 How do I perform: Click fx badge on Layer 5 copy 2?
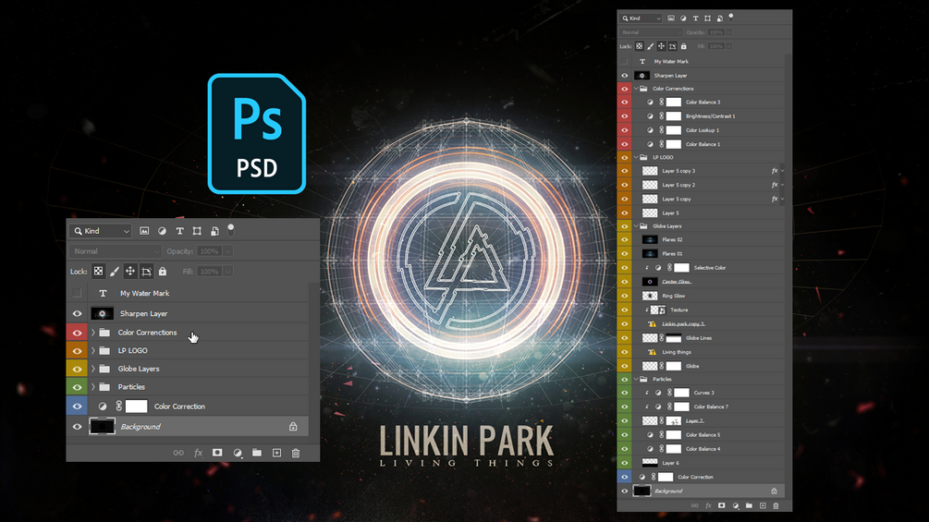click(x=775, y=185)
